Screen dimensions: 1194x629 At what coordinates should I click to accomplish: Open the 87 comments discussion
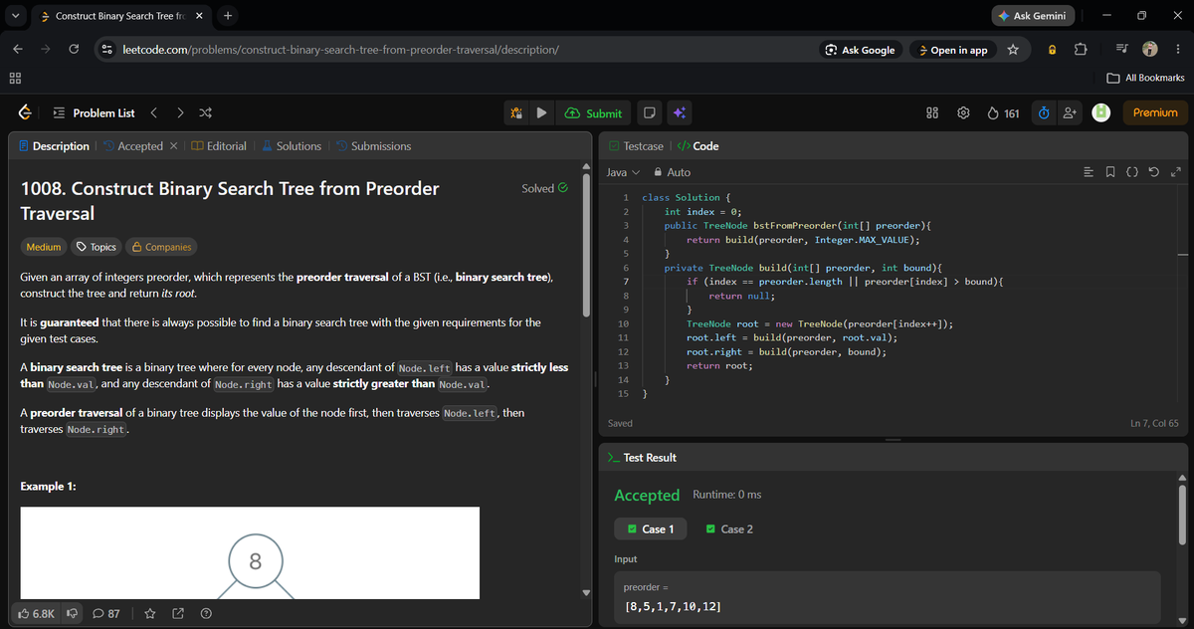(106, 613)
